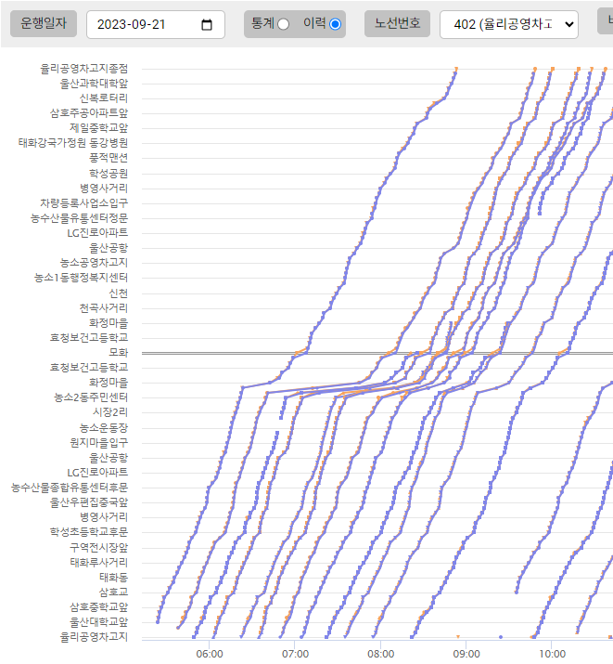Click the 삼호교 stop label
Image resolution: width=613 pixels, height=664 pixels.
click(113, 592)
